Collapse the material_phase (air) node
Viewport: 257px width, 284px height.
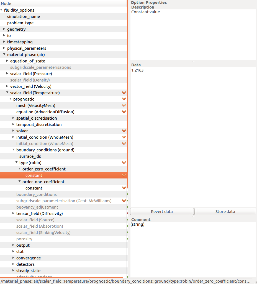[x=4, y=54]
